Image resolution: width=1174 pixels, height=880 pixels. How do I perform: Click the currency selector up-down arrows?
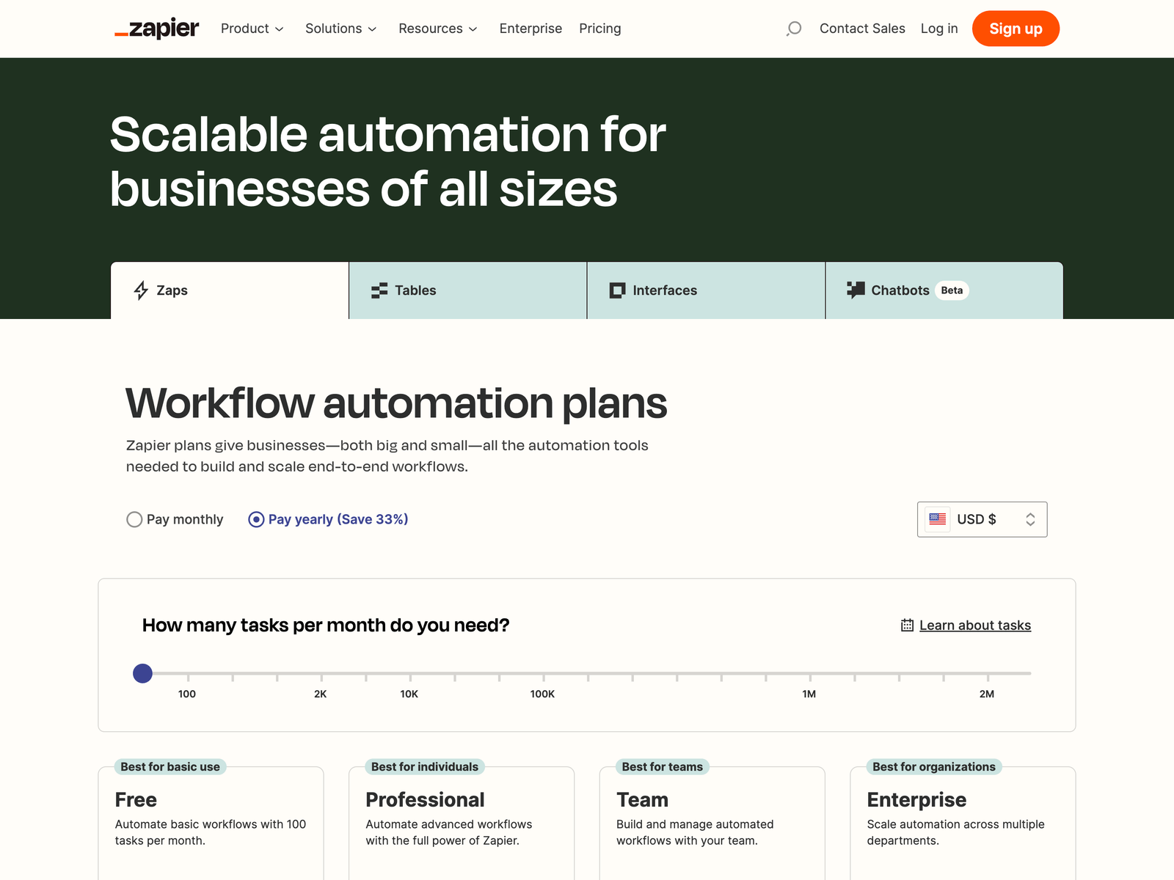1030,519
